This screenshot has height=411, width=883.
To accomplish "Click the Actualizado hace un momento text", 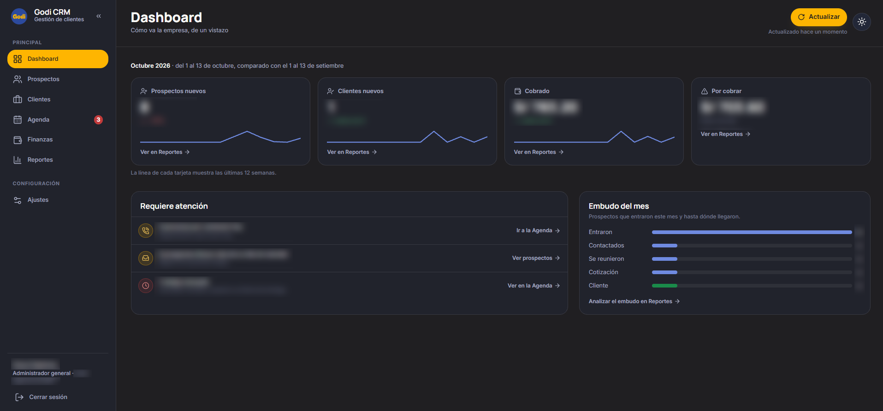I will 807,32.
